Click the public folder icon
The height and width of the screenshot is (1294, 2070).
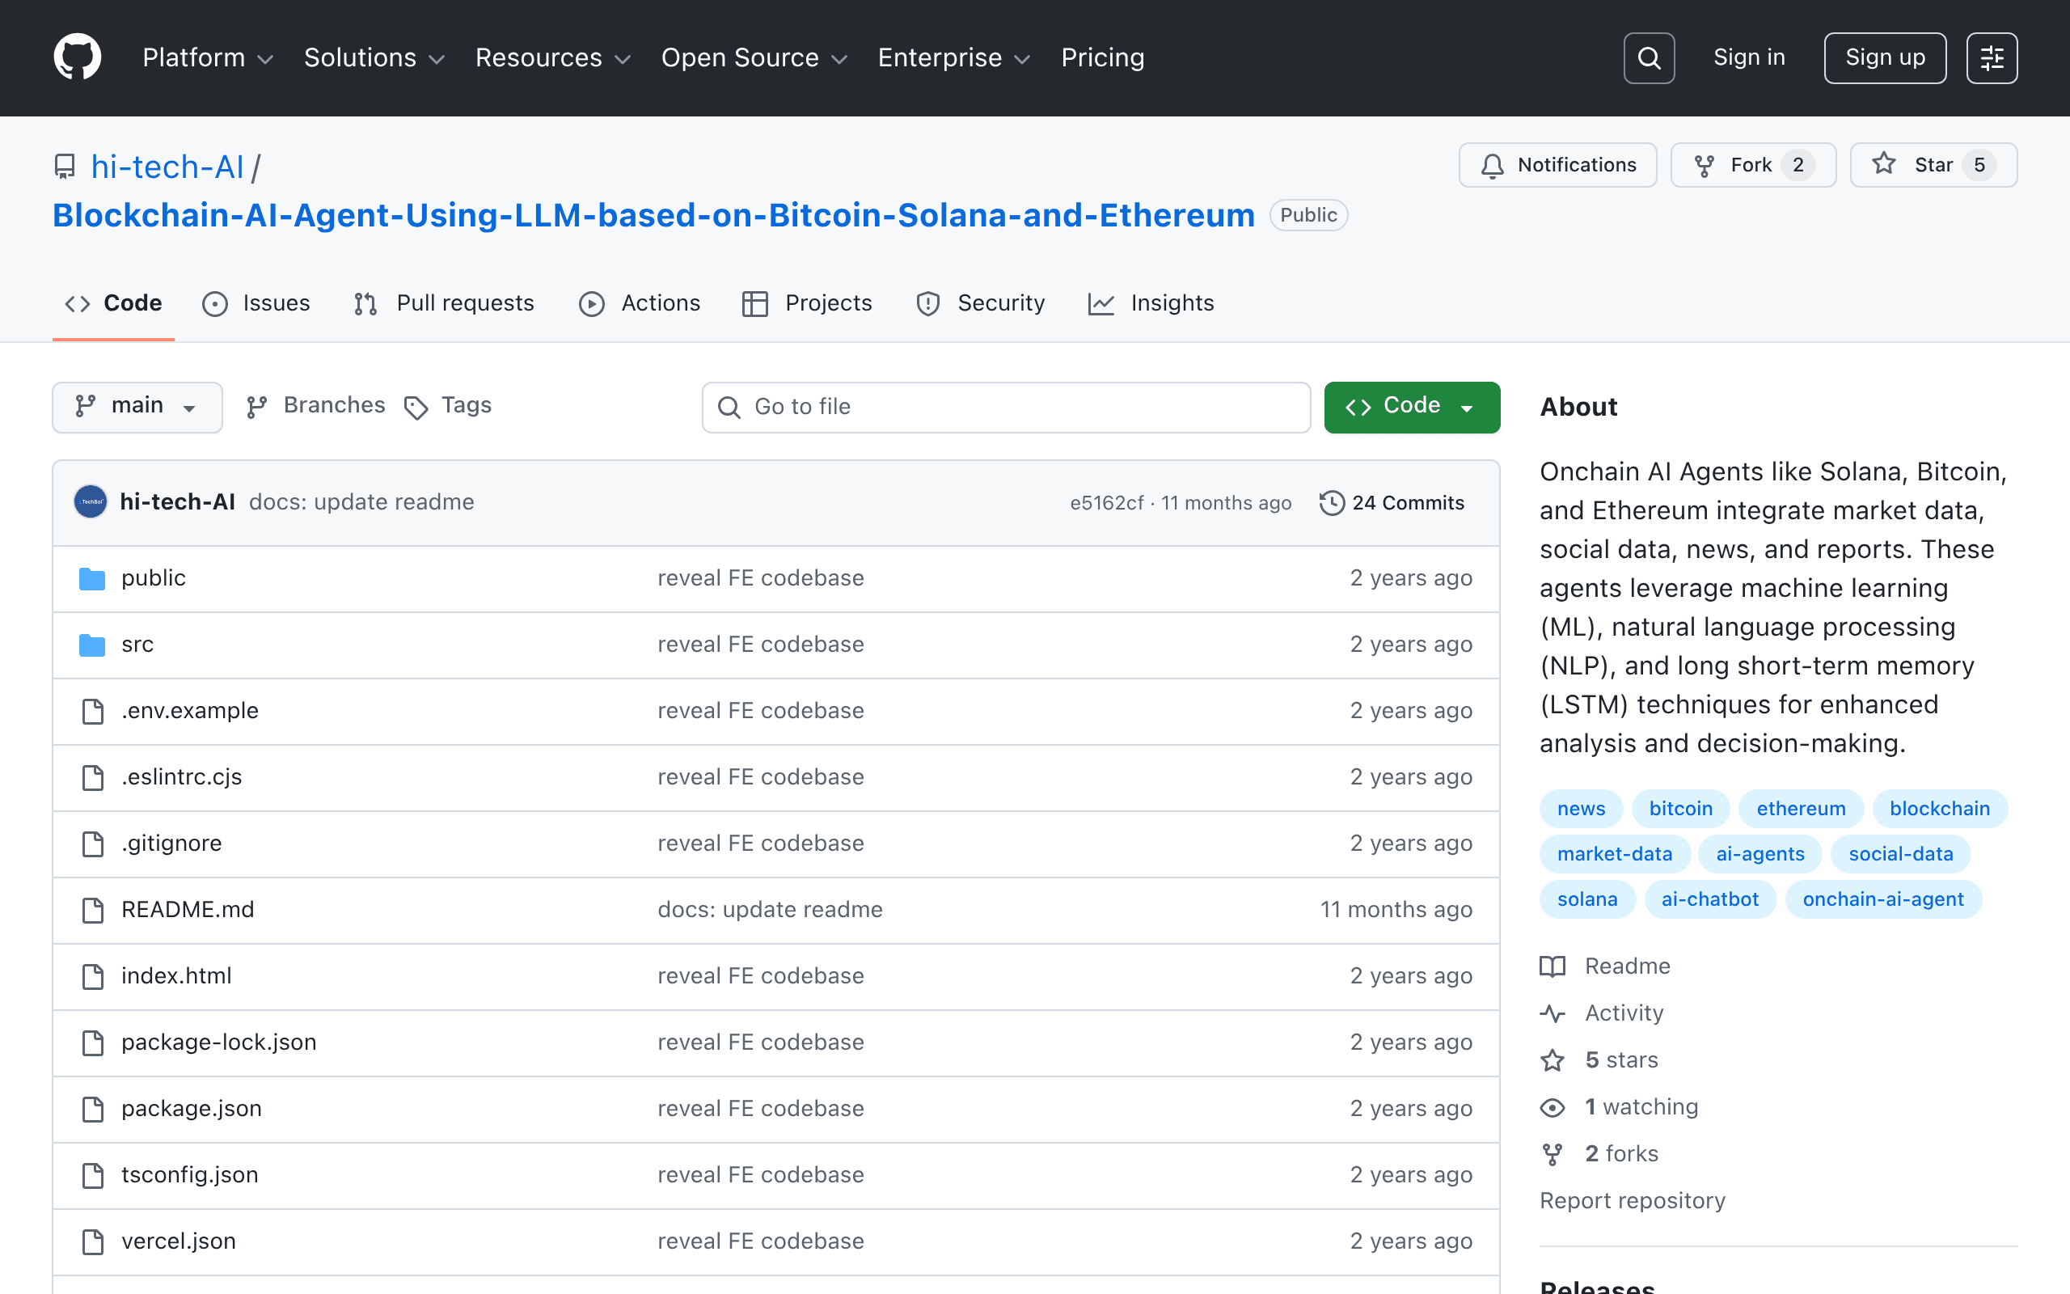[x=91, y=578]
